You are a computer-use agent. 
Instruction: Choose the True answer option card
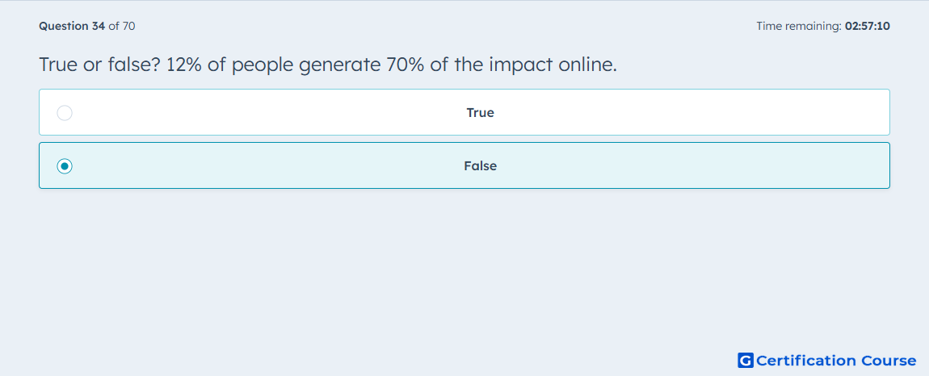(464, 112)
